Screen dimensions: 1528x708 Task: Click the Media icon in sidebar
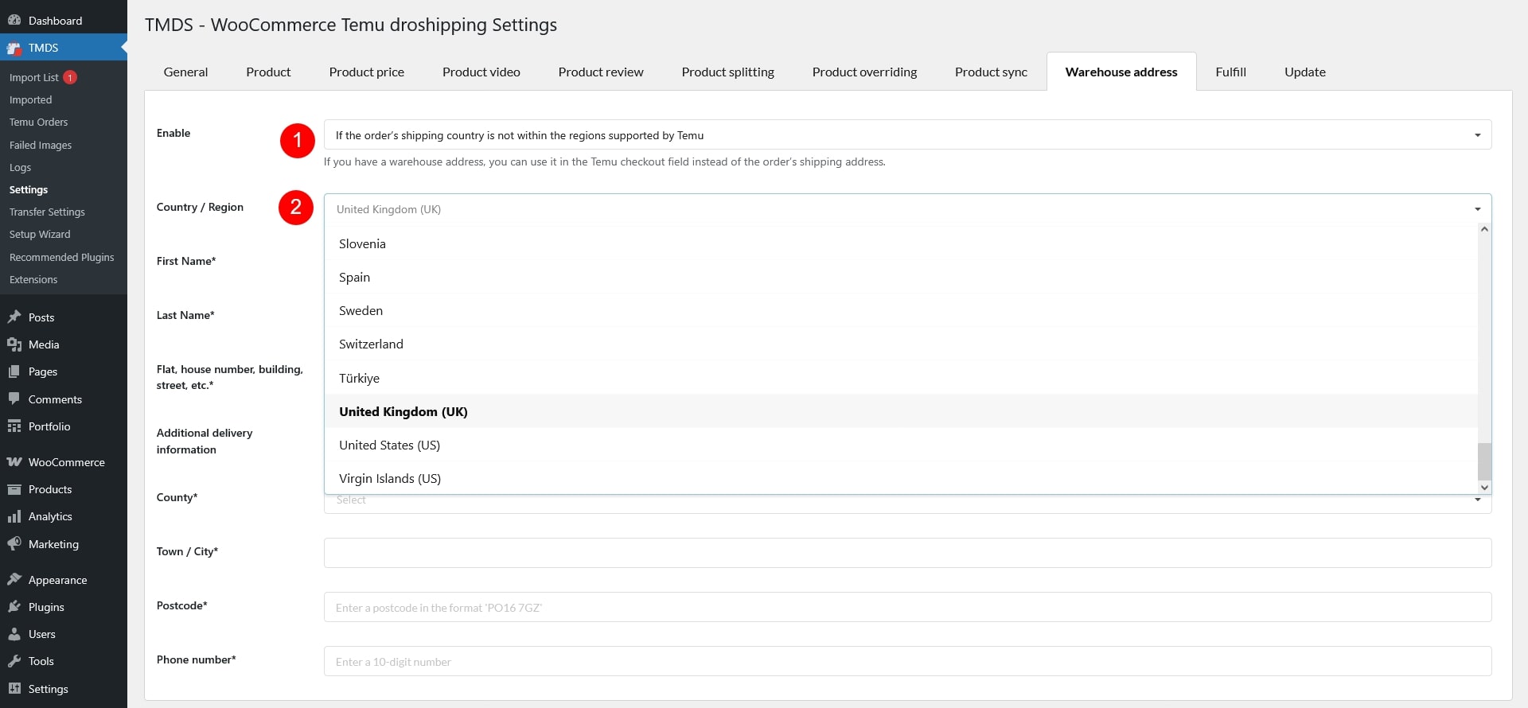pos(14,344)
